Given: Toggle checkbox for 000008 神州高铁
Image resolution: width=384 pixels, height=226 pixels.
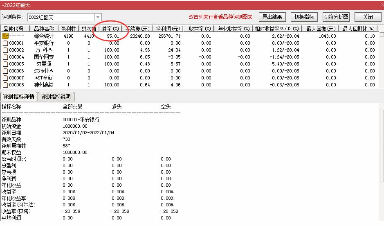Looking at the screenshot, I should [x=5, y=85].
